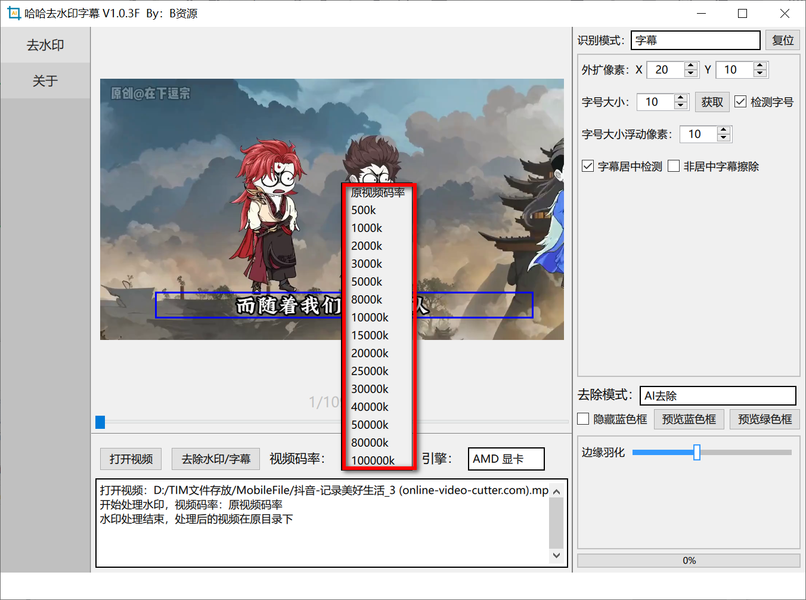Click the log scrollbar up arrow
This screenshot has height=600, width=806.
(556, 491)
